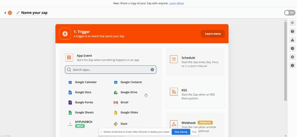This screenshot has width=297, height=137.
Task: Open the settings gear in right sidebar
Action: [x=292, y=57]
